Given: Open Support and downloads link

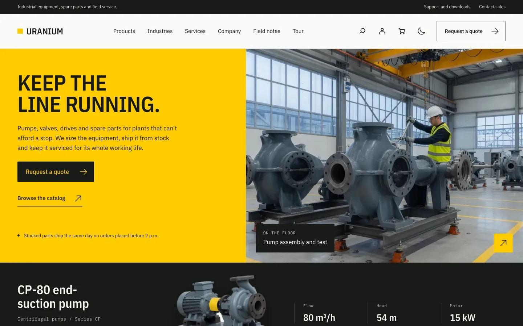Looking at the screenshot, I should tap(447, 7).
